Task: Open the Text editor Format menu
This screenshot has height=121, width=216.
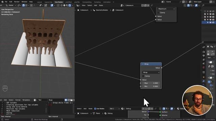Action: point(18,100)
